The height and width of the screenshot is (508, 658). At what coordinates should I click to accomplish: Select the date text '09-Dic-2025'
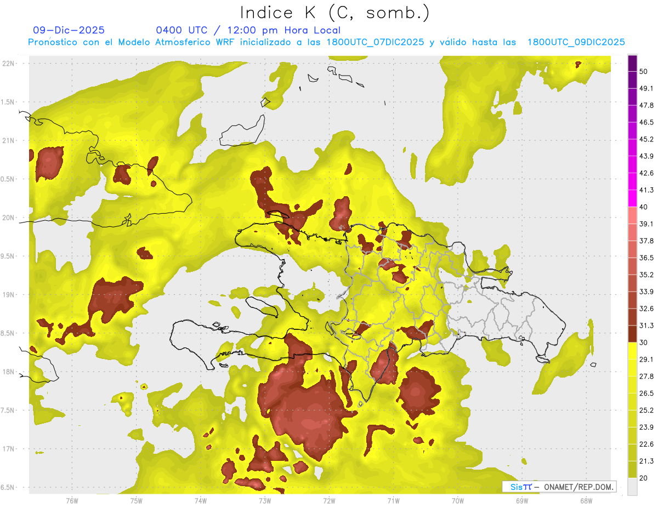pyautogui.click(x=69, y=30)
